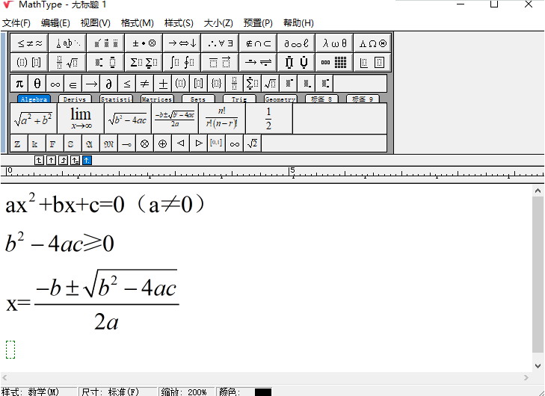Image resolution: width=545 pixels, height=396 pixels.
Task: Open integral templates palette
Action: [182, 63]
